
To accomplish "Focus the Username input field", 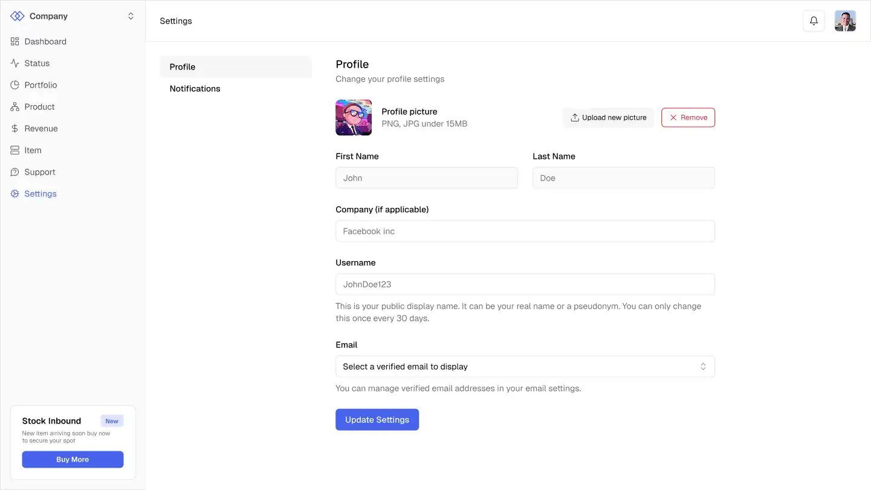I will tap(525, 285).
